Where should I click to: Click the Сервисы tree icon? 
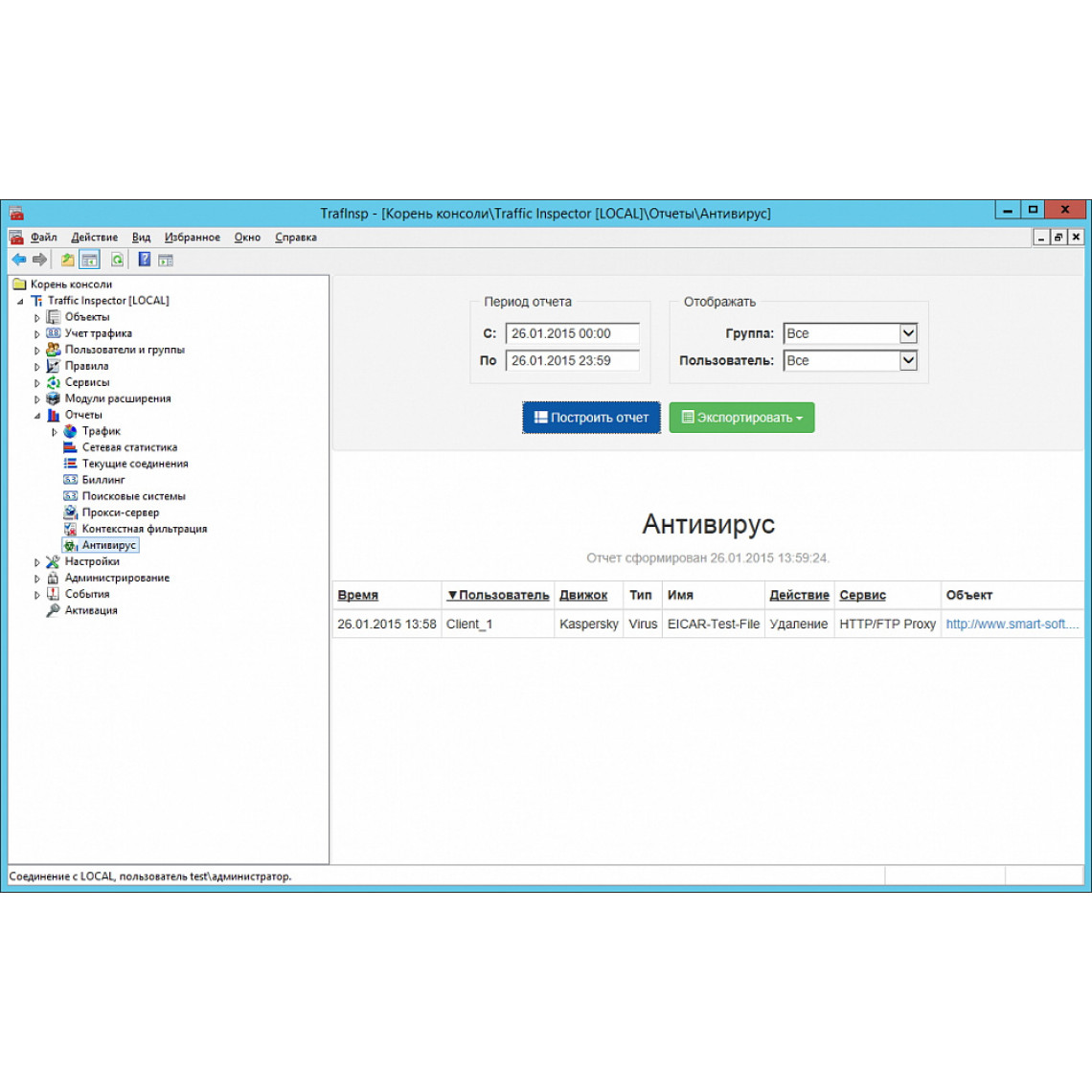(54, 382)
